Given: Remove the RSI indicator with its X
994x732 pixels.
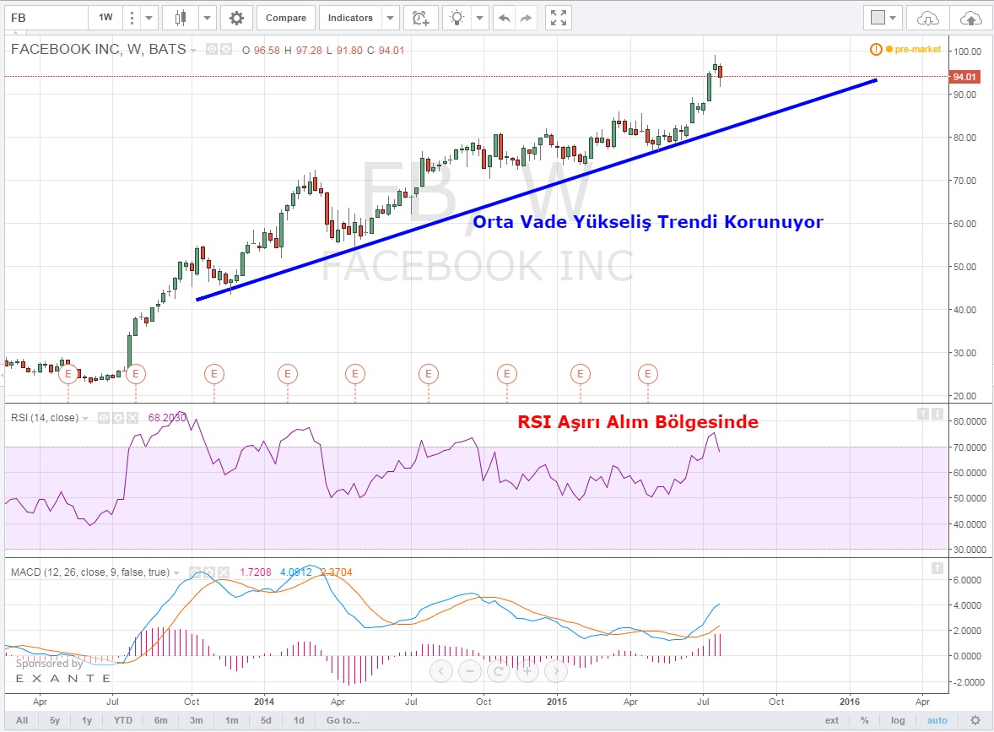Looking at the screenshot, I should click(x=132, y=417).
